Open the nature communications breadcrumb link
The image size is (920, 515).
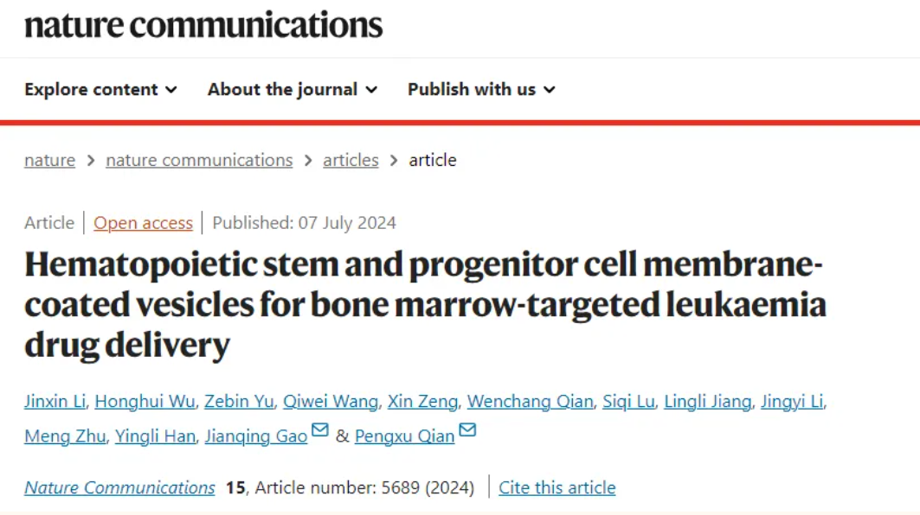[199, 160]
